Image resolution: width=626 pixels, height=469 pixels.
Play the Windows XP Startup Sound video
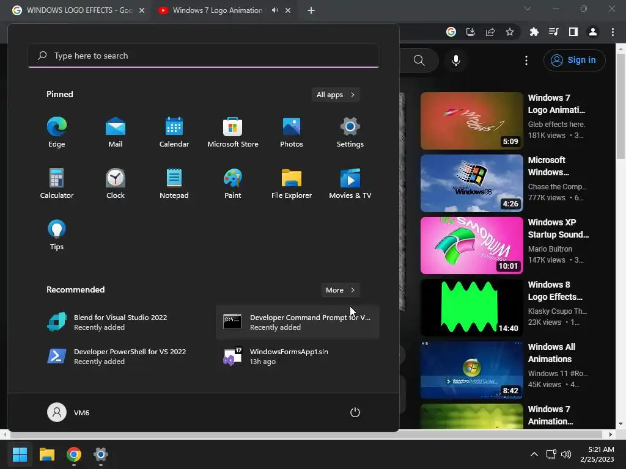pyautogui.click(x=471, y=245)
